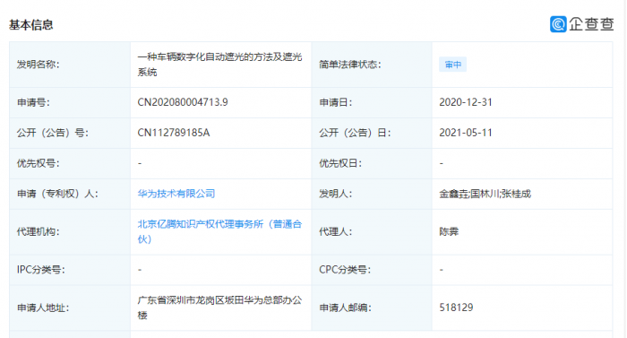
Task: Click the 申请人地址 label cell
Action: pos(70,308)
